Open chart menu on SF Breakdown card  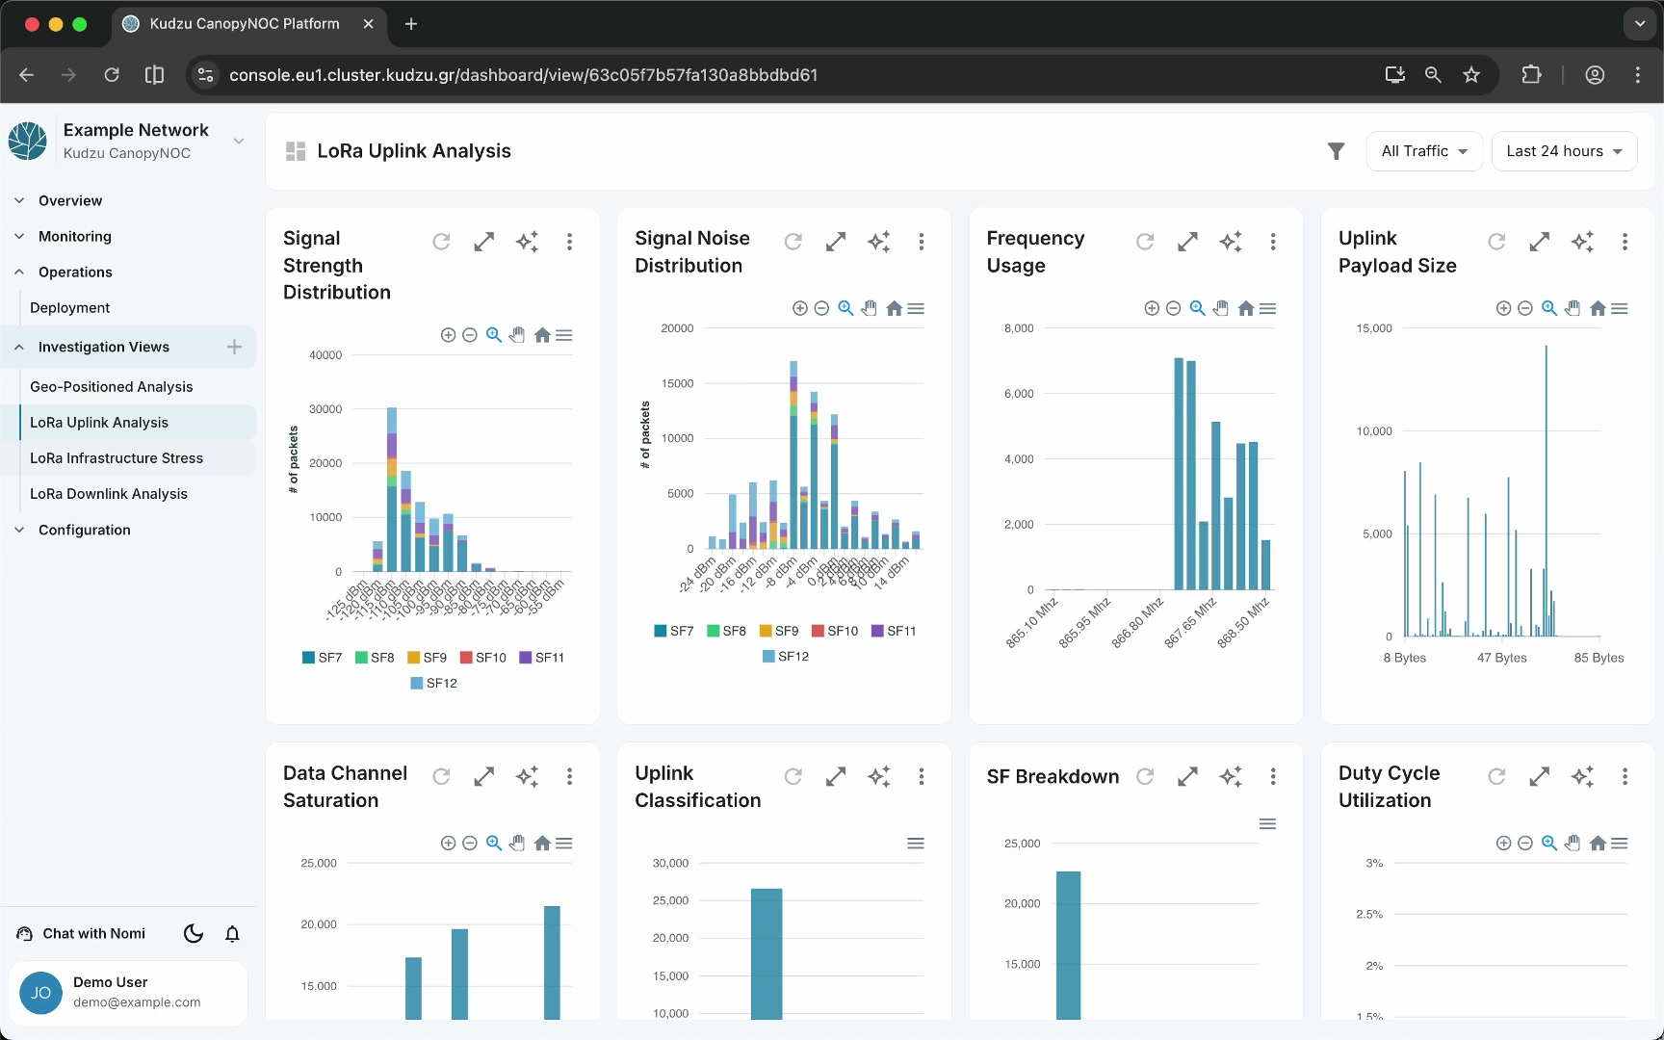pyautogui.click(x=1268, y=824)
